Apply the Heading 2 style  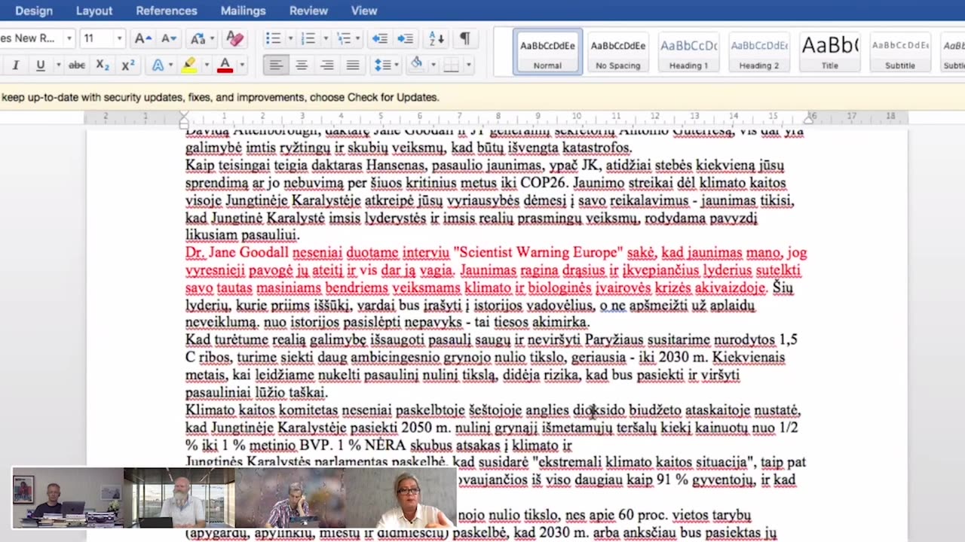pos(759,52)
